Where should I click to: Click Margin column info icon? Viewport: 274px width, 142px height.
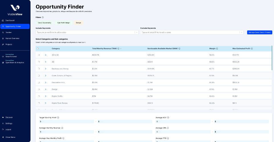(217, 49)
